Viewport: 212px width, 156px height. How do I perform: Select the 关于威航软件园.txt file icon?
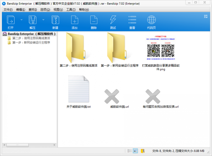pos(79,89)
